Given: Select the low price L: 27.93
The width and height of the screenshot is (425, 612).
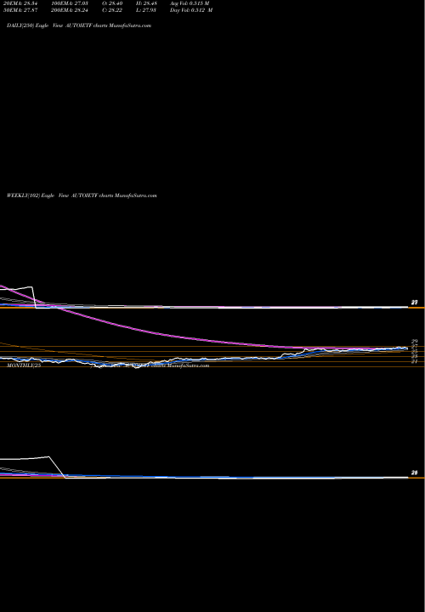Looking at the screenshot, I should (146, 10).
